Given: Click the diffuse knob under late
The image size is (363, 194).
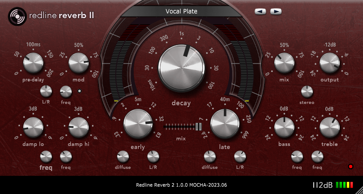Looking at the screenshot, I should click(x=210, y=157).
